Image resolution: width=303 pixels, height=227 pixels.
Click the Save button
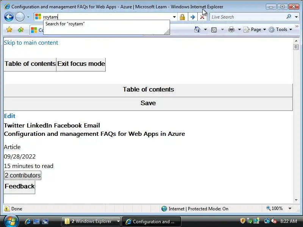pos(148,104)
